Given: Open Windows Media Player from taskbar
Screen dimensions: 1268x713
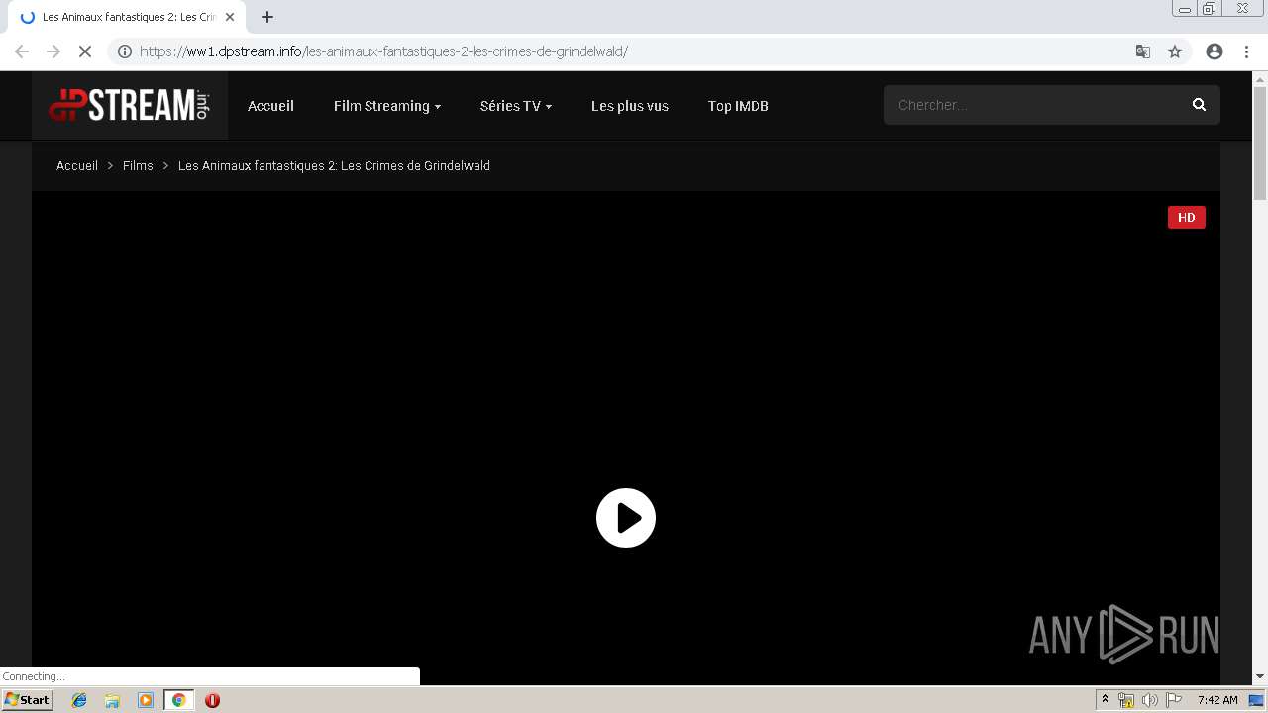Looking at the screenshot, I should coord(146,700).
